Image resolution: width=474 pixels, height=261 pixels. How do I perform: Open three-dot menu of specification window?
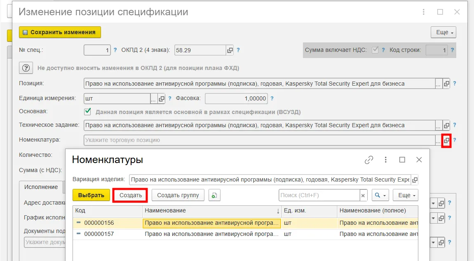[424, 12]
